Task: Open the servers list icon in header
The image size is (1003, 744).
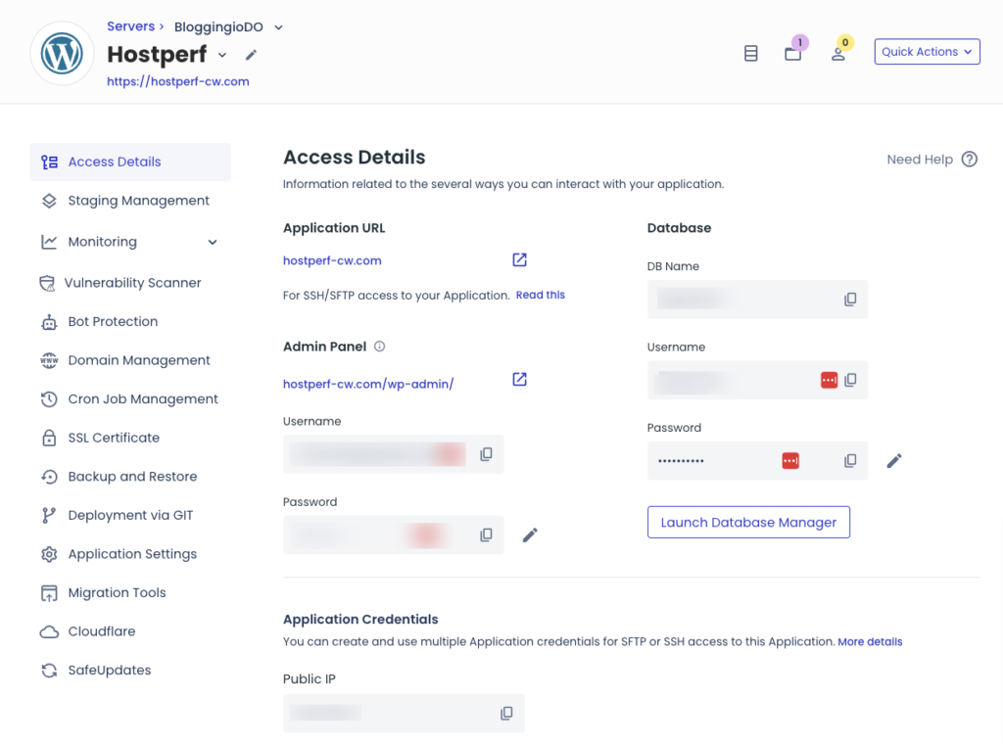Action: click(x=751, y=53)
